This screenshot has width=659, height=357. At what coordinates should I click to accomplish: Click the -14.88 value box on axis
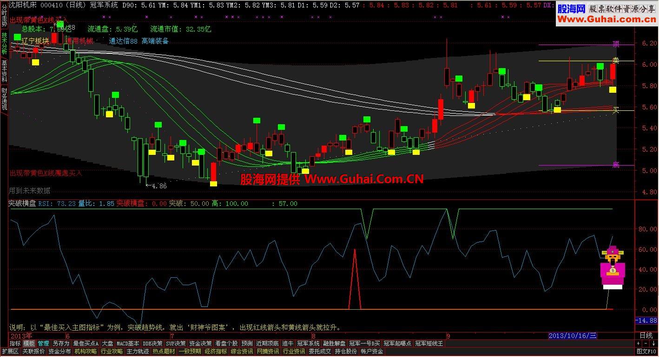coord(646,320)
